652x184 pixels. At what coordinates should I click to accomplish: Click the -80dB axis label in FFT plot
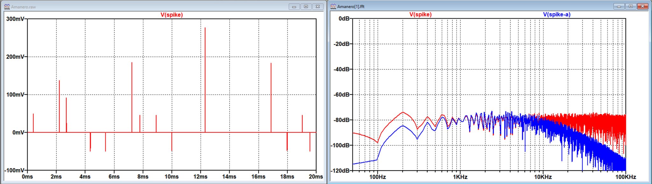pyautogui.click(x=342, y=120)
